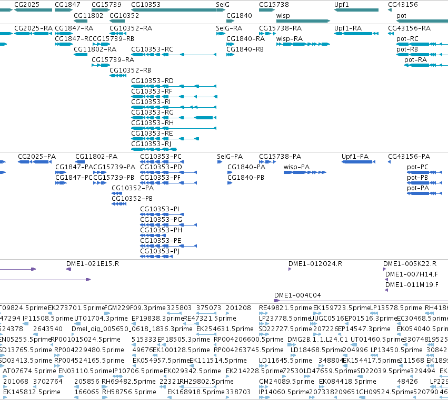Screen dimensions: 448x400
Task: Select the RH69482.5prime EST label
Action: [129, 382]
